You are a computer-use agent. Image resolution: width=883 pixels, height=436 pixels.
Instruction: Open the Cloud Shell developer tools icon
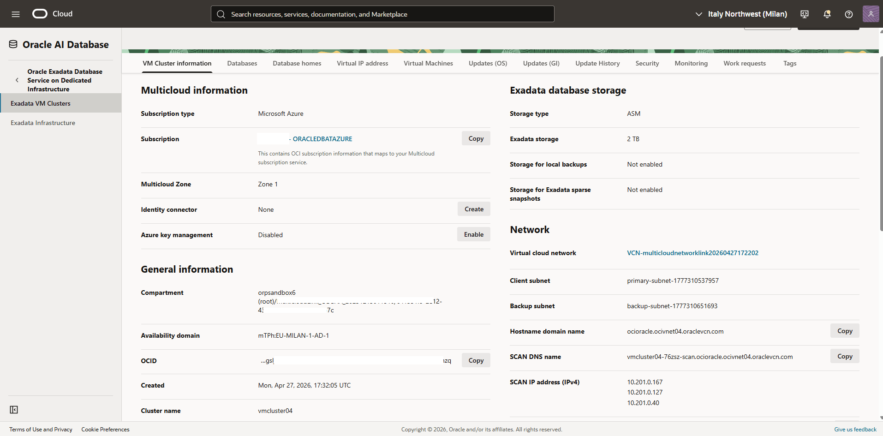(805, 14)
